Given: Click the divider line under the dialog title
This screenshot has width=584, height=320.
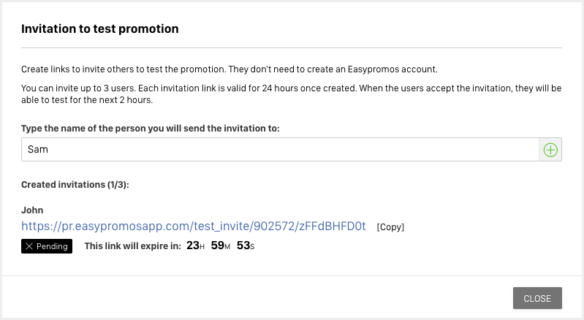Looking at the screenshot, I should [x=291, y=47].
